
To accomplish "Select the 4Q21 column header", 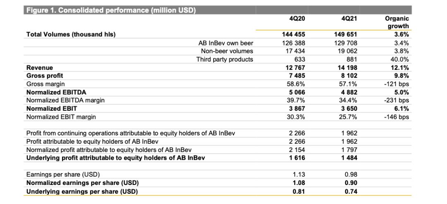I will [x=349, y=19].
